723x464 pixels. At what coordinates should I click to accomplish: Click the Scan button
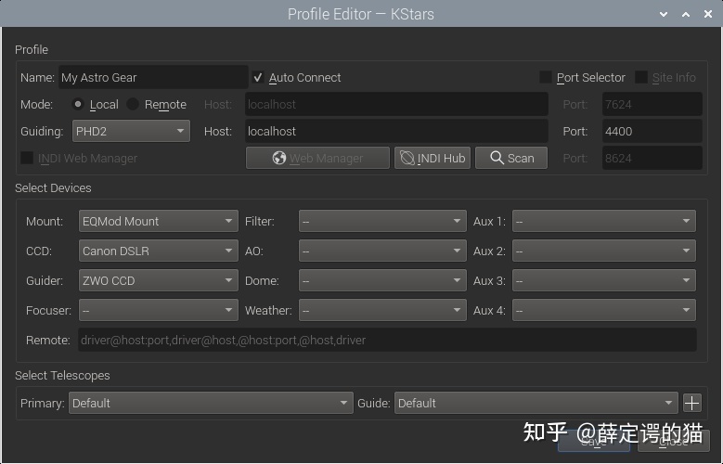click(511, 158)
